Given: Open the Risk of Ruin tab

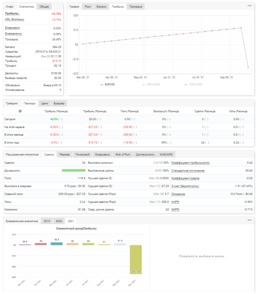Looking at the screenshot, I should [x=123, y=154].
